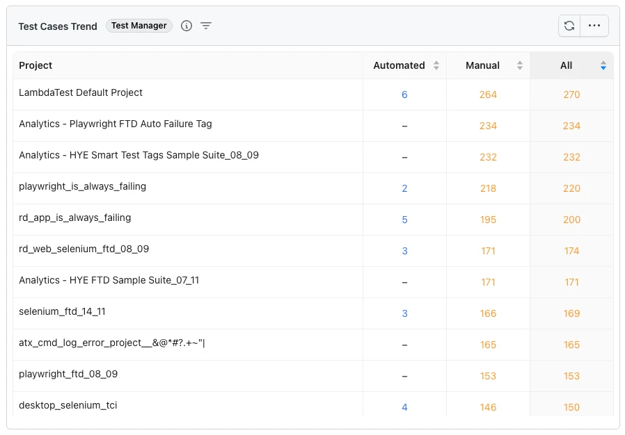Open manual count 146 for desktop_selenium_tci
Viewport: 625px width, 435px height.
coord(488,407)
